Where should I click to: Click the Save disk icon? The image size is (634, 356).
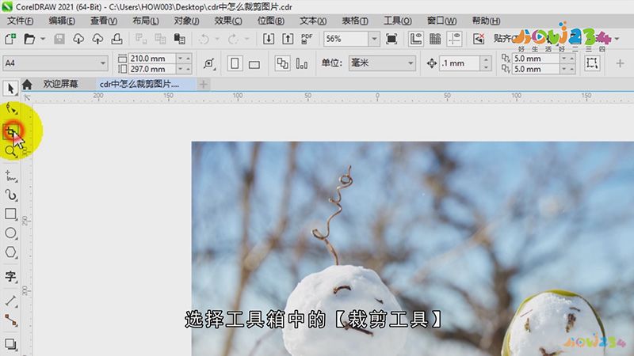coord(59,39)
